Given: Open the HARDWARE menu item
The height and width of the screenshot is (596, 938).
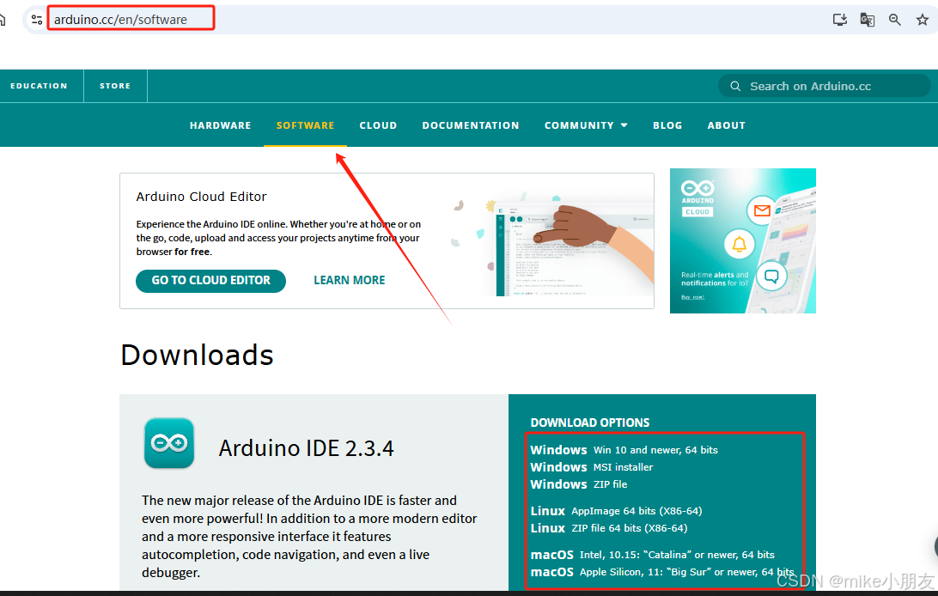Looking at the screenshot, I should tap(220, 125).
